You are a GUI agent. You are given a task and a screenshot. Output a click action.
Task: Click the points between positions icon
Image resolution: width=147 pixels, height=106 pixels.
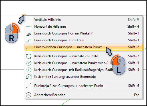pos(29,86)
